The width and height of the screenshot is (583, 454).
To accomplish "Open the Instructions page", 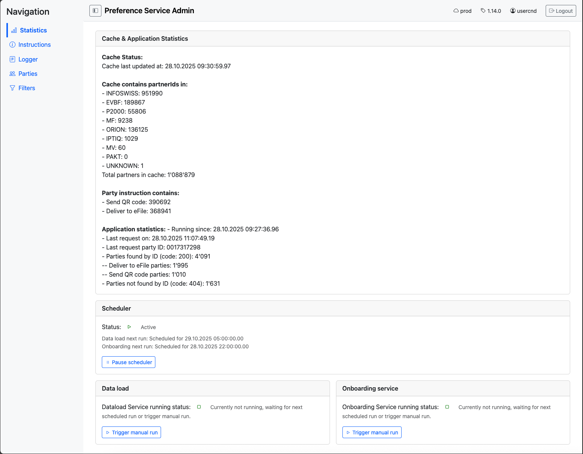I will pyautogui.click(x=34, y=45).
